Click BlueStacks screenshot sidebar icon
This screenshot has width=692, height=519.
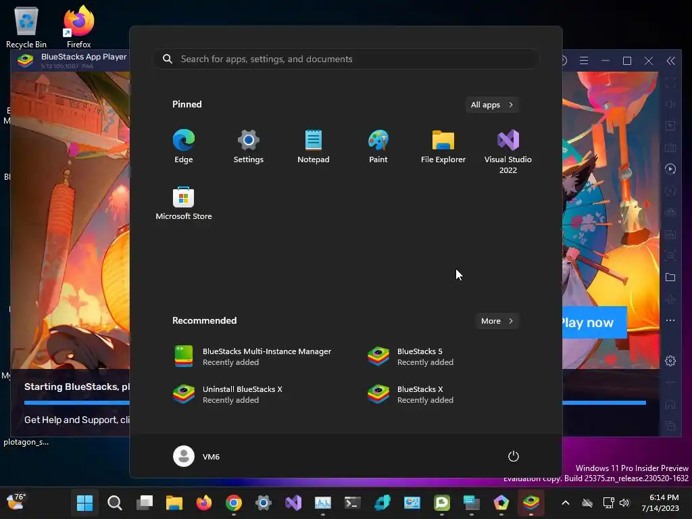click(x=670, y=255)
